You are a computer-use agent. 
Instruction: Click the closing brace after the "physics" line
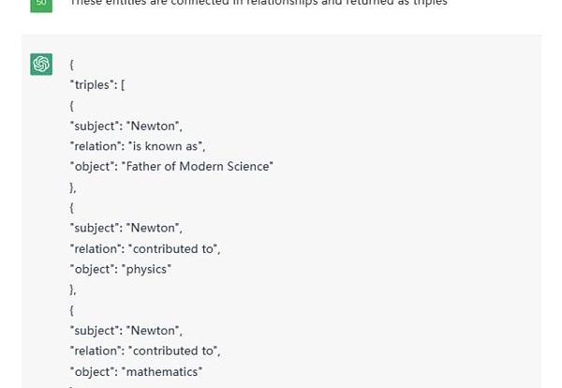coord(73,291)
